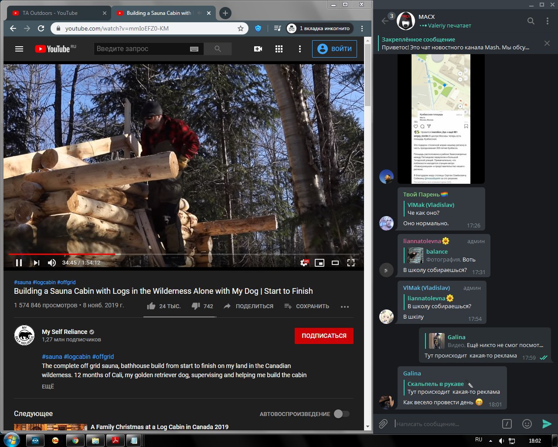Click СОХРАНИТЬ save button
This screenshot has width=558, height=447.
[306, 306]
